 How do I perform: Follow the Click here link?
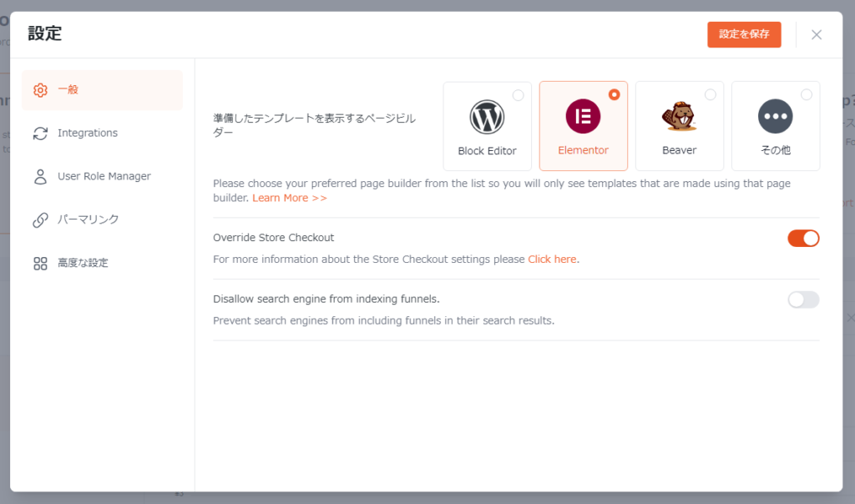click(x=552, y=260)
